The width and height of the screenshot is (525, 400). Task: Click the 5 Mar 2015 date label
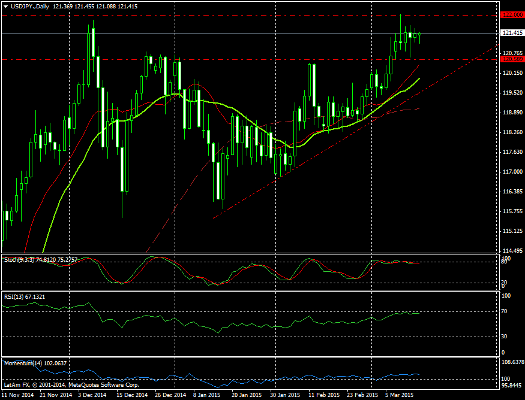[399, 395]
